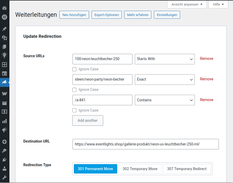Click the active Rank Math chart icon

click(x=4, y=82)
